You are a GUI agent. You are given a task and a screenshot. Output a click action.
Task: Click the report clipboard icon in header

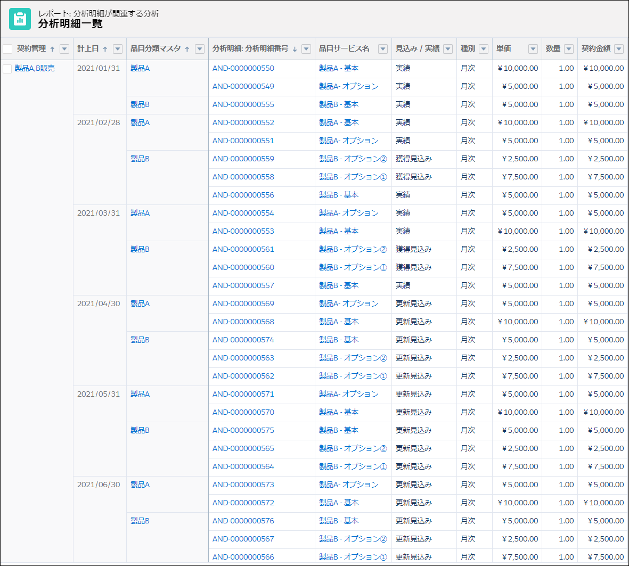tap(20, 19)
